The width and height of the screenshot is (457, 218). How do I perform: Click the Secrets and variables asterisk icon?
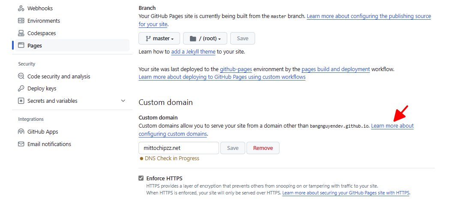(21, 101)
